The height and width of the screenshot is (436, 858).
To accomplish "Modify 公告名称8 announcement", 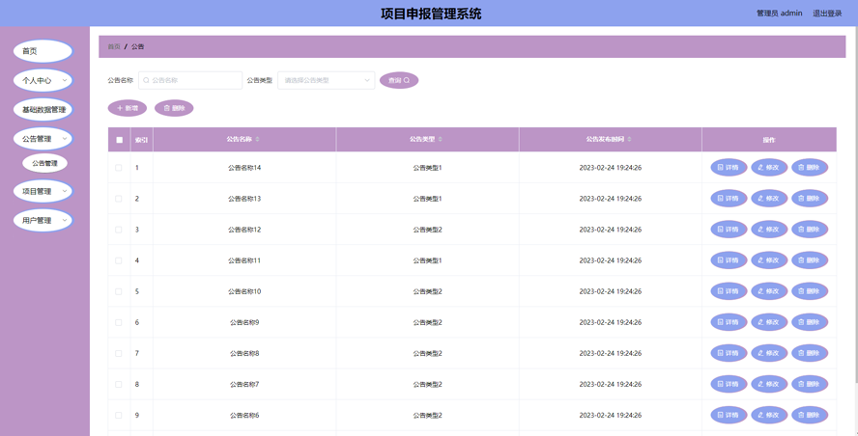I will click(x=769, y=353).
